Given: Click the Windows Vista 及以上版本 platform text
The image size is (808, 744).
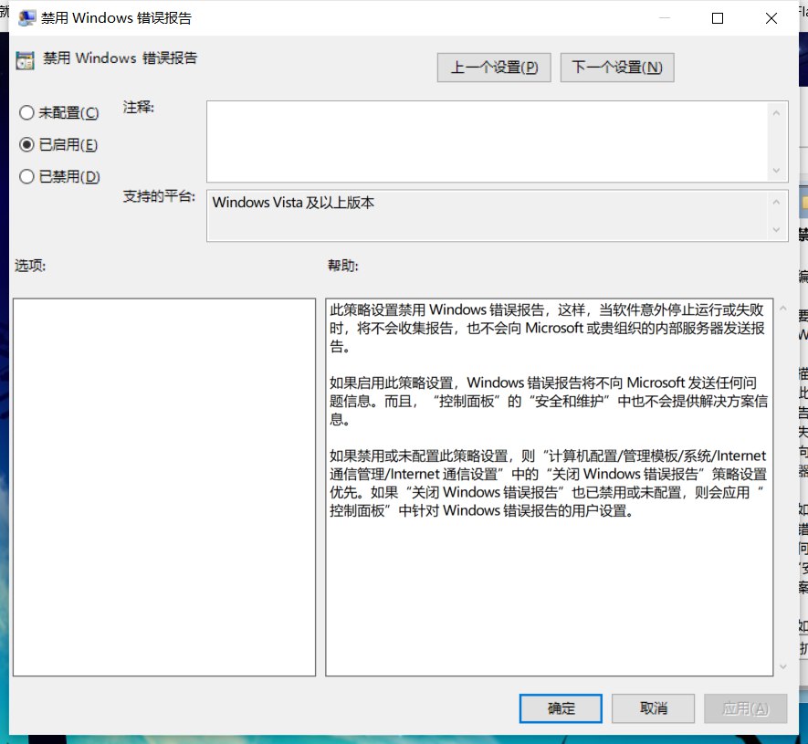Looking at the screenshot, I should [293, 203].
